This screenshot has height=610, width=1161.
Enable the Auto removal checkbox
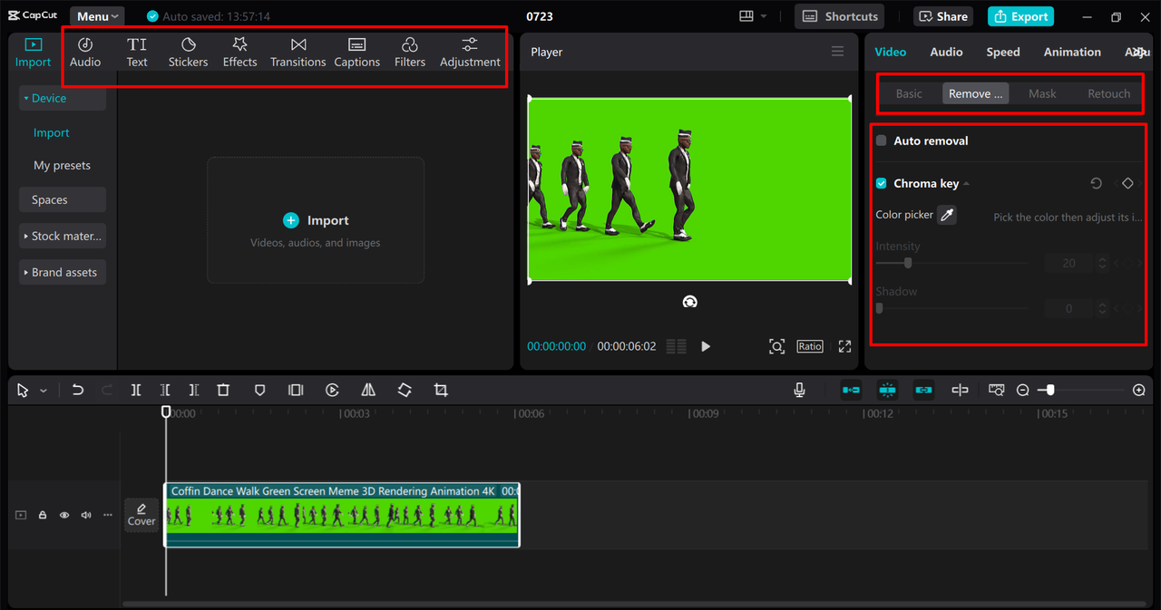click(881, 140)
